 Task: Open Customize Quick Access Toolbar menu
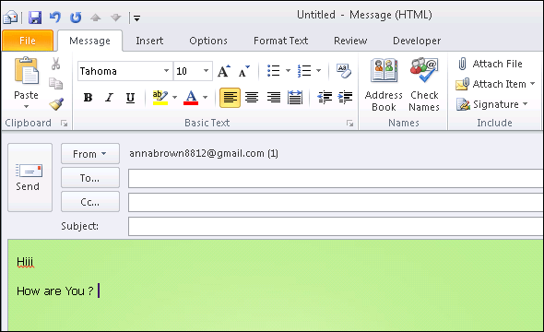(136, 18)
